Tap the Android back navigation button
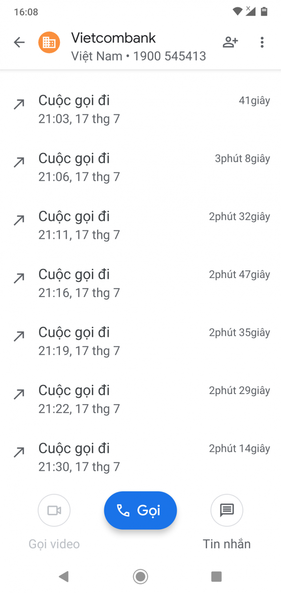 pyautogui.click(x=64, y=576)
